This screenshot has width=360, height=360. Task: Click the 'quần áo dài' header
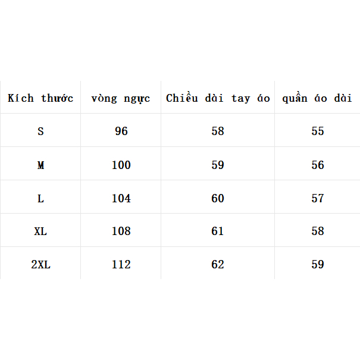click(317, 98)
